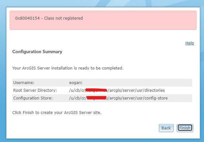Click the root server directory path ending in 'directories'
Screen dimensions: 204x142
(x=117, y=90)
